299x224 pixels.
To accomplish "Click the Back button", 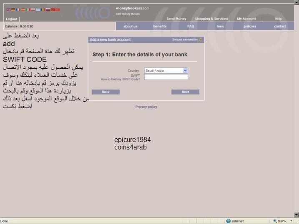I will [x=106, y=92].
